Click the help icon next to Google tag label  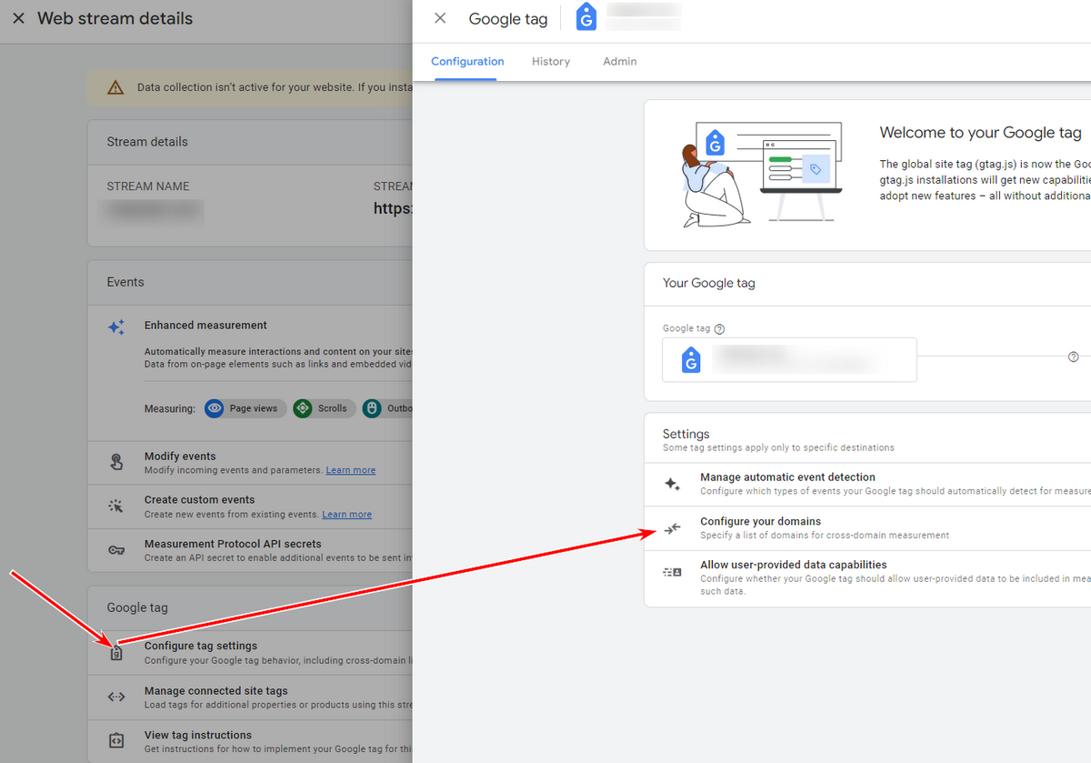(x=720, y=329)
